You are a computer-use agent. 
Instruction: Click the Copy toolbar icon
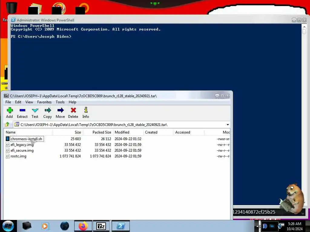pos(48,113)
